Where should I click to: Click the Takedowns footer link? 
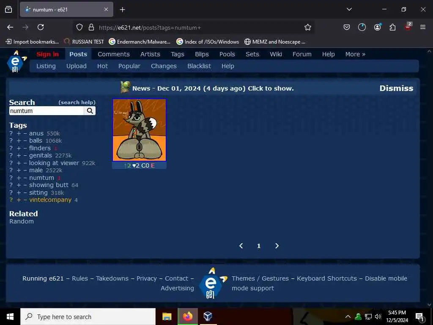click(112, 278)
